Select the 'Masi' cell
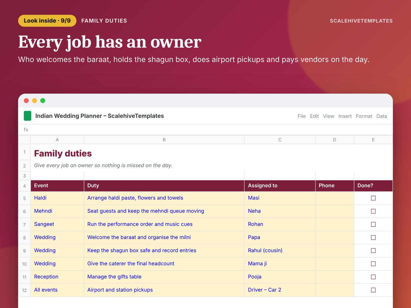Screen dimensions: 411x308 pyautogui.click(x=280, y=198)
